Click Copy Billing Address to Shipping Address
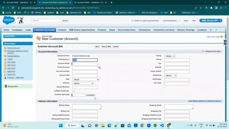 [205, 101]
